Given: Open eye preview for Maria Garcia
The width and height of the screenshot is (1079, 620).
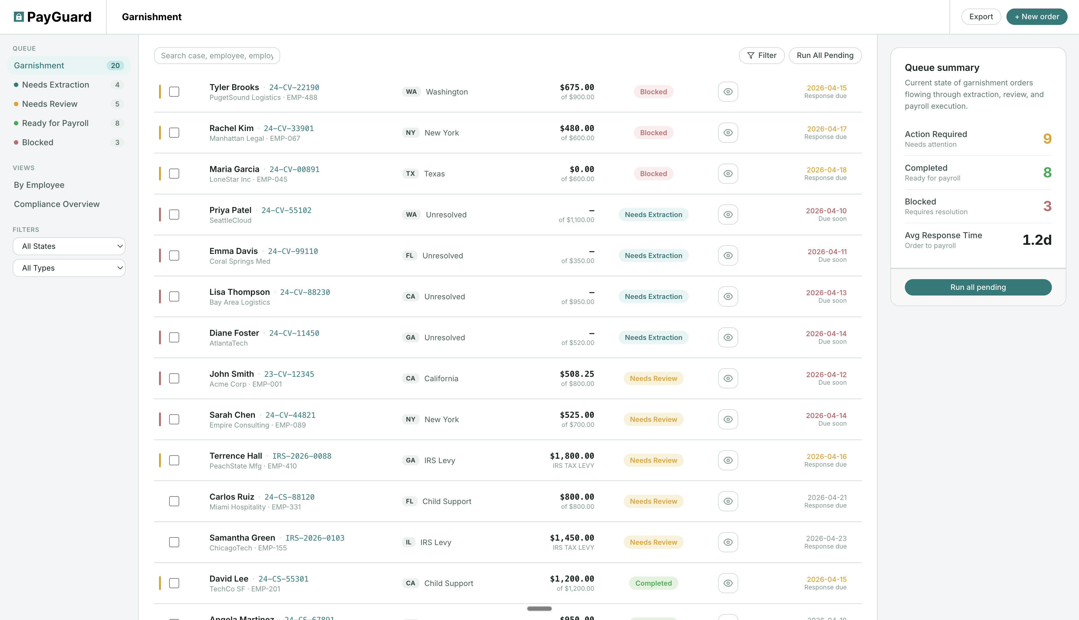Looking at the screenshot, I should pos(728,174).
